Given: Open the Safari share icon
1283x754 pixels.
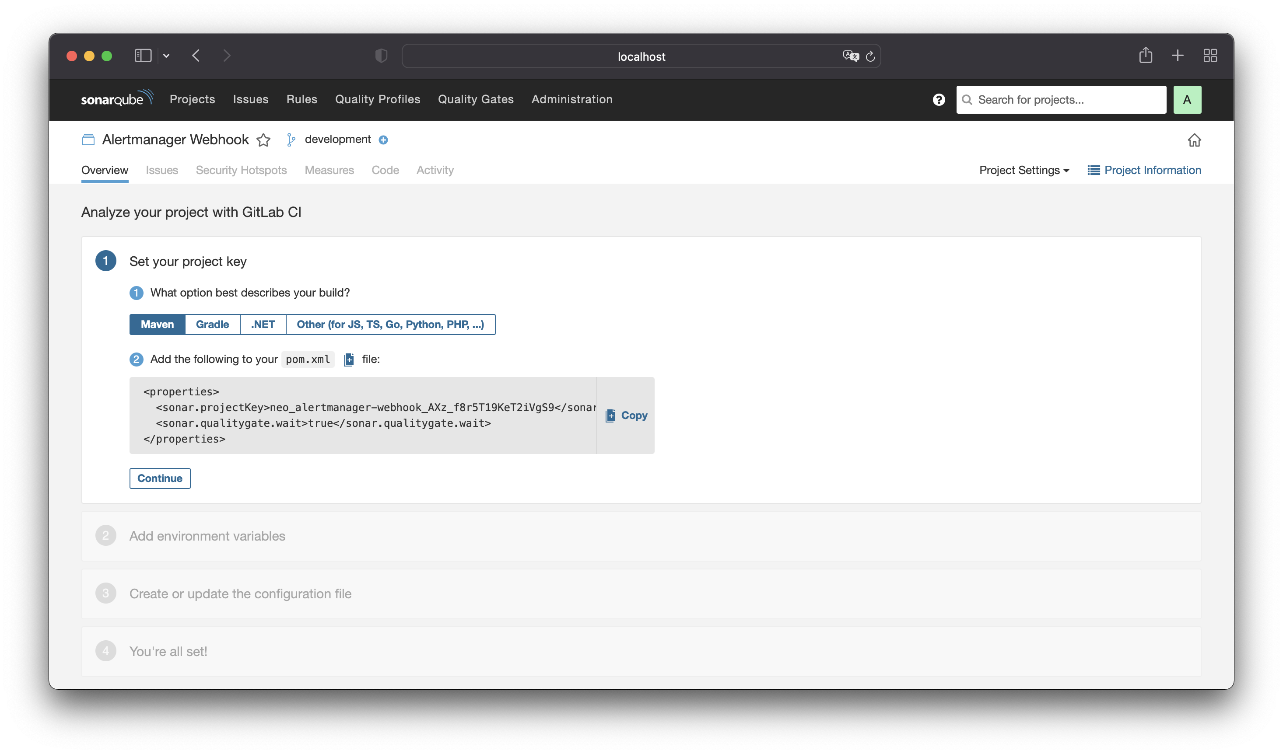Looking at the screenshot, I should (x=1145, y=55).
